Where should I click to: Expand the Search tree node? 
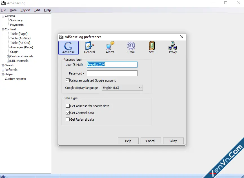[3, 66]
